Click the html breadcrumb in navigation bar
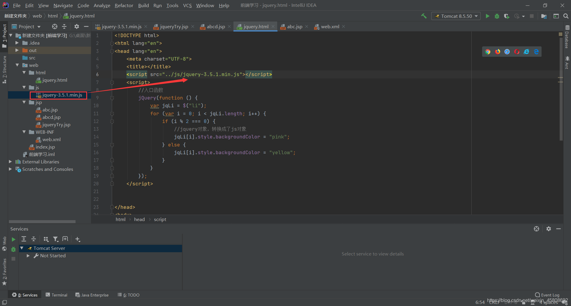571x306 pixels. 53,16
